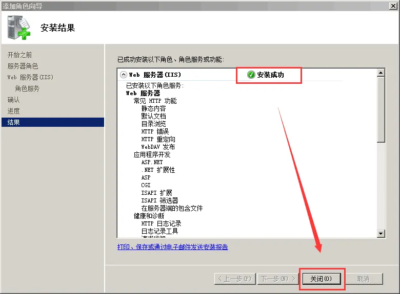
Task: Select the highlighted 结果 step
Action: (x=53, y=122)
